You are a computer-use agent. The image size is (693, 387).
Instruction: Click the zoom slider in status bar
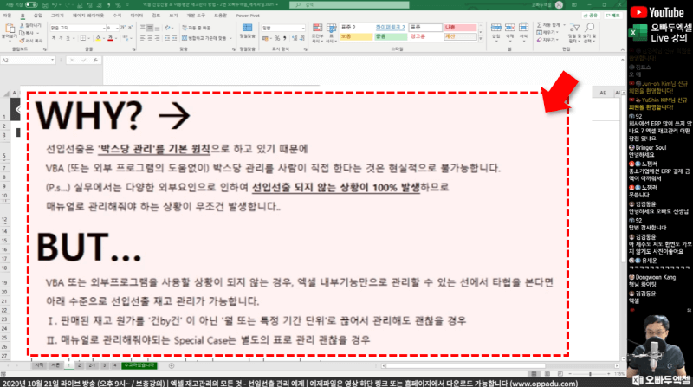tap(590, 374)
